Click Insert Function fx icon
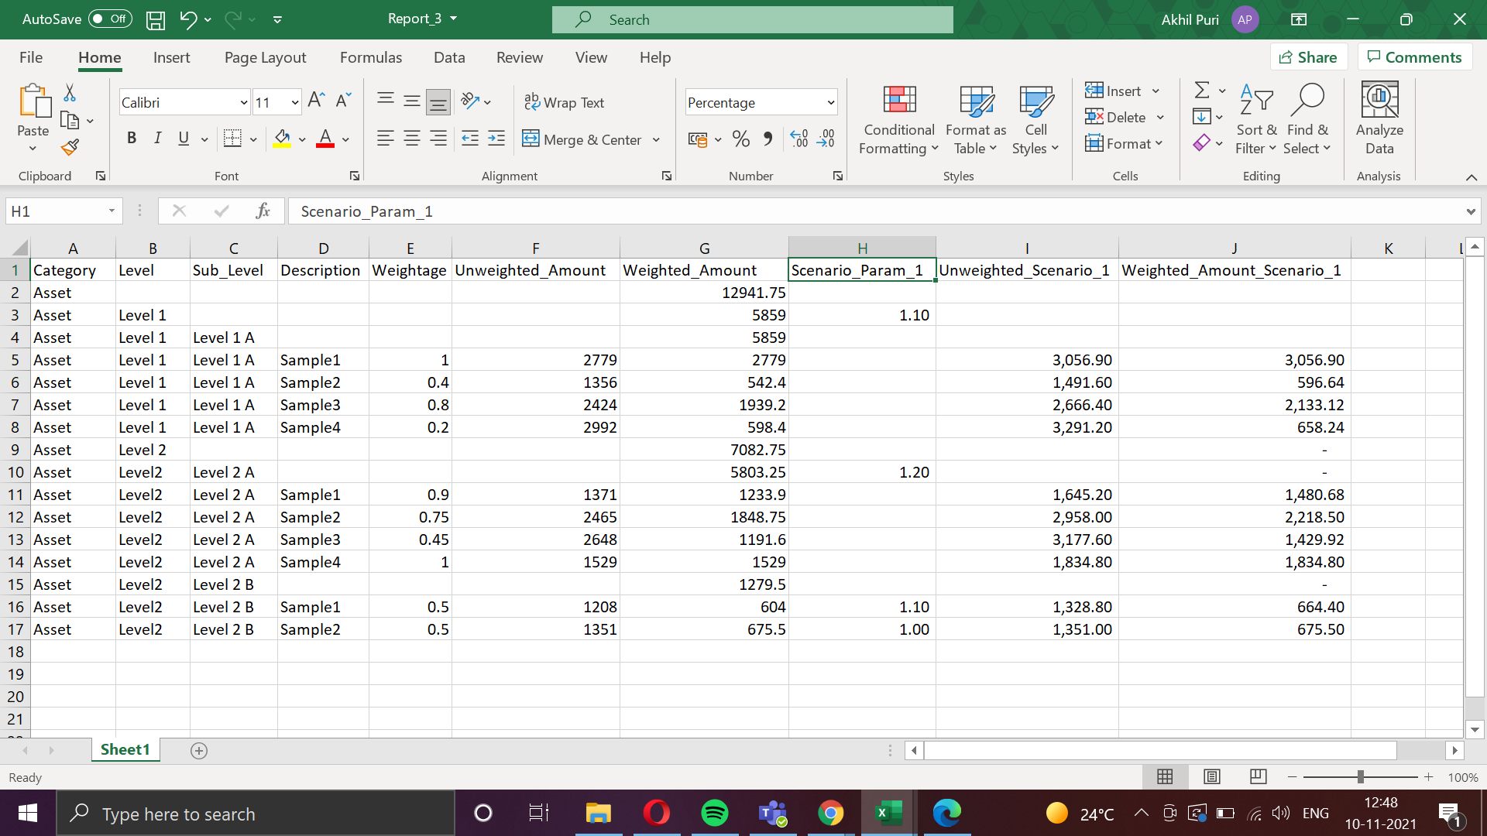This screenshot has width=1487, height=836. click(263, 211)
